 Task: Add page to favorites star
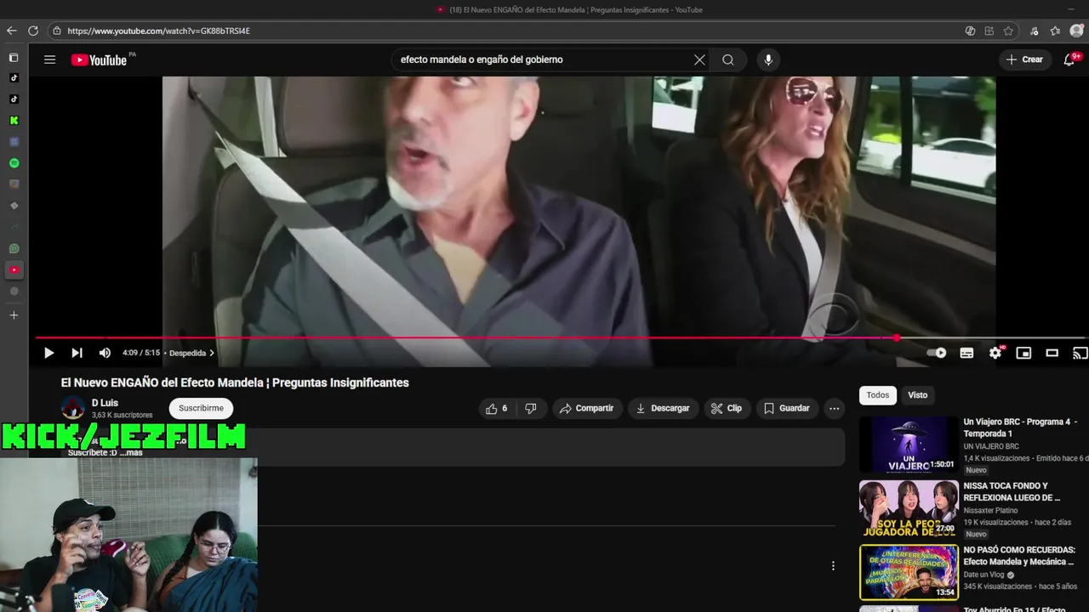point(1008,31)
